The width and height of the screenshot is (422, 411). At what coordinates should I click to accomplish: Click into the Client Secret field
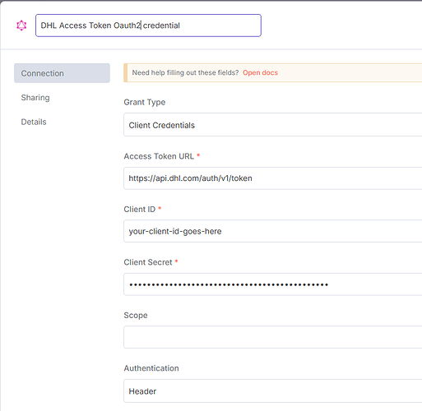(x=273, y=284)
